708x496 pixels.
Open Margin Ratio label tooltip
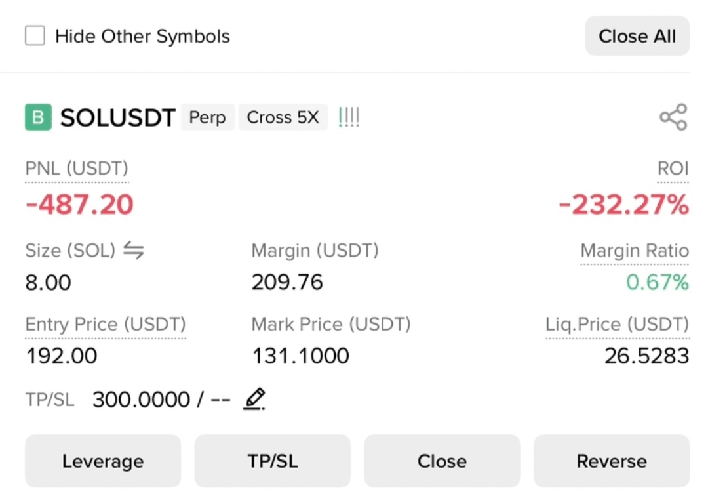(x=635, y=251)
